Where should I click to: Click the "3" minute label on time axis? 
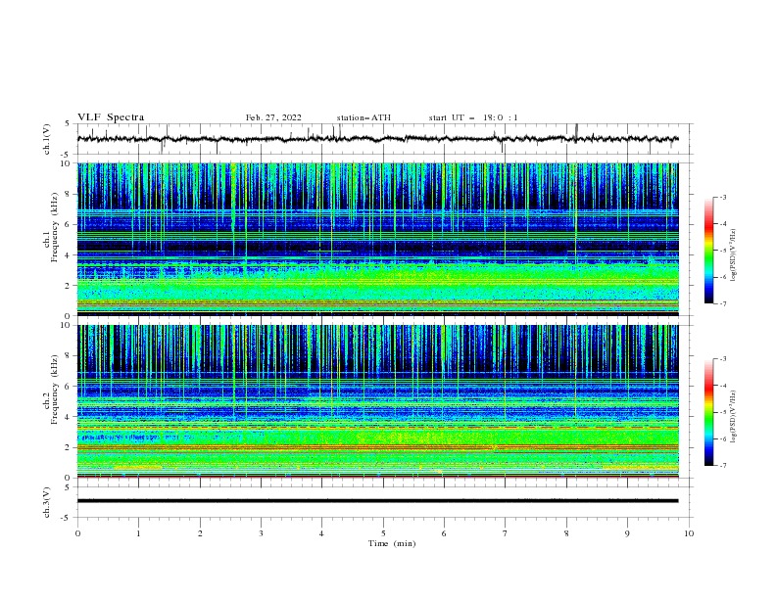(261, 533)
